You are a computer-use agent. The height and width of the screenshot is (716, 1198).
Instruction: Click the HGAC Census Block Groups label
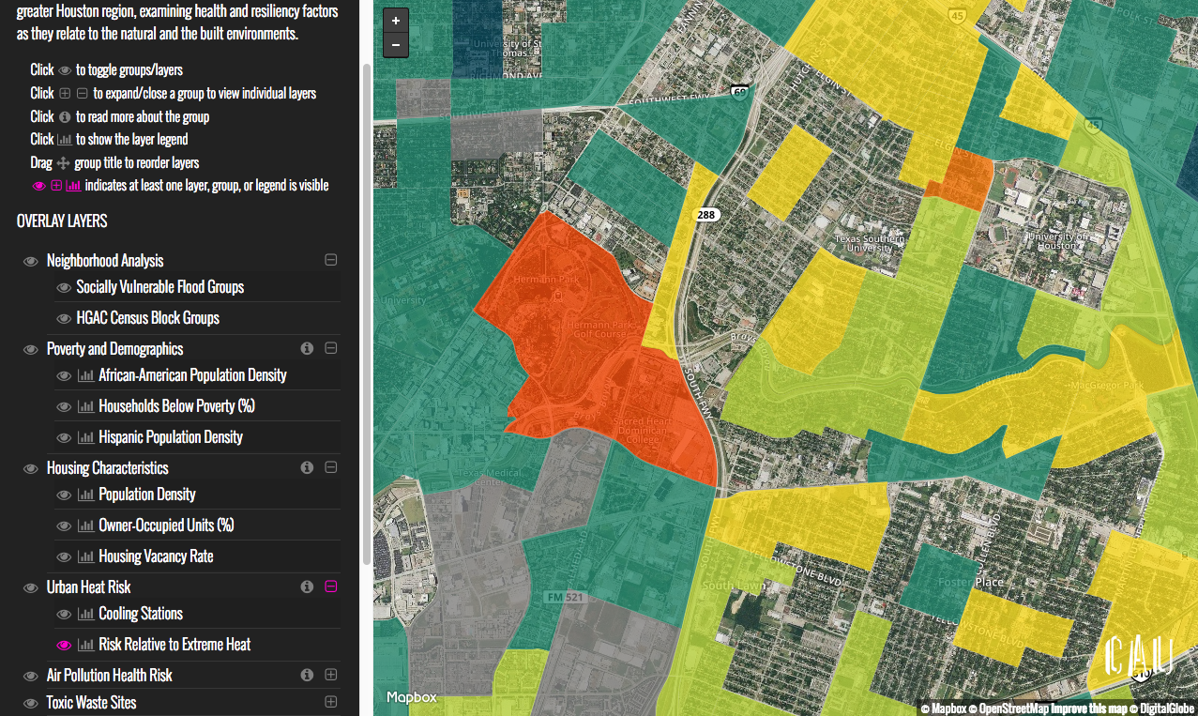point(147,318)
